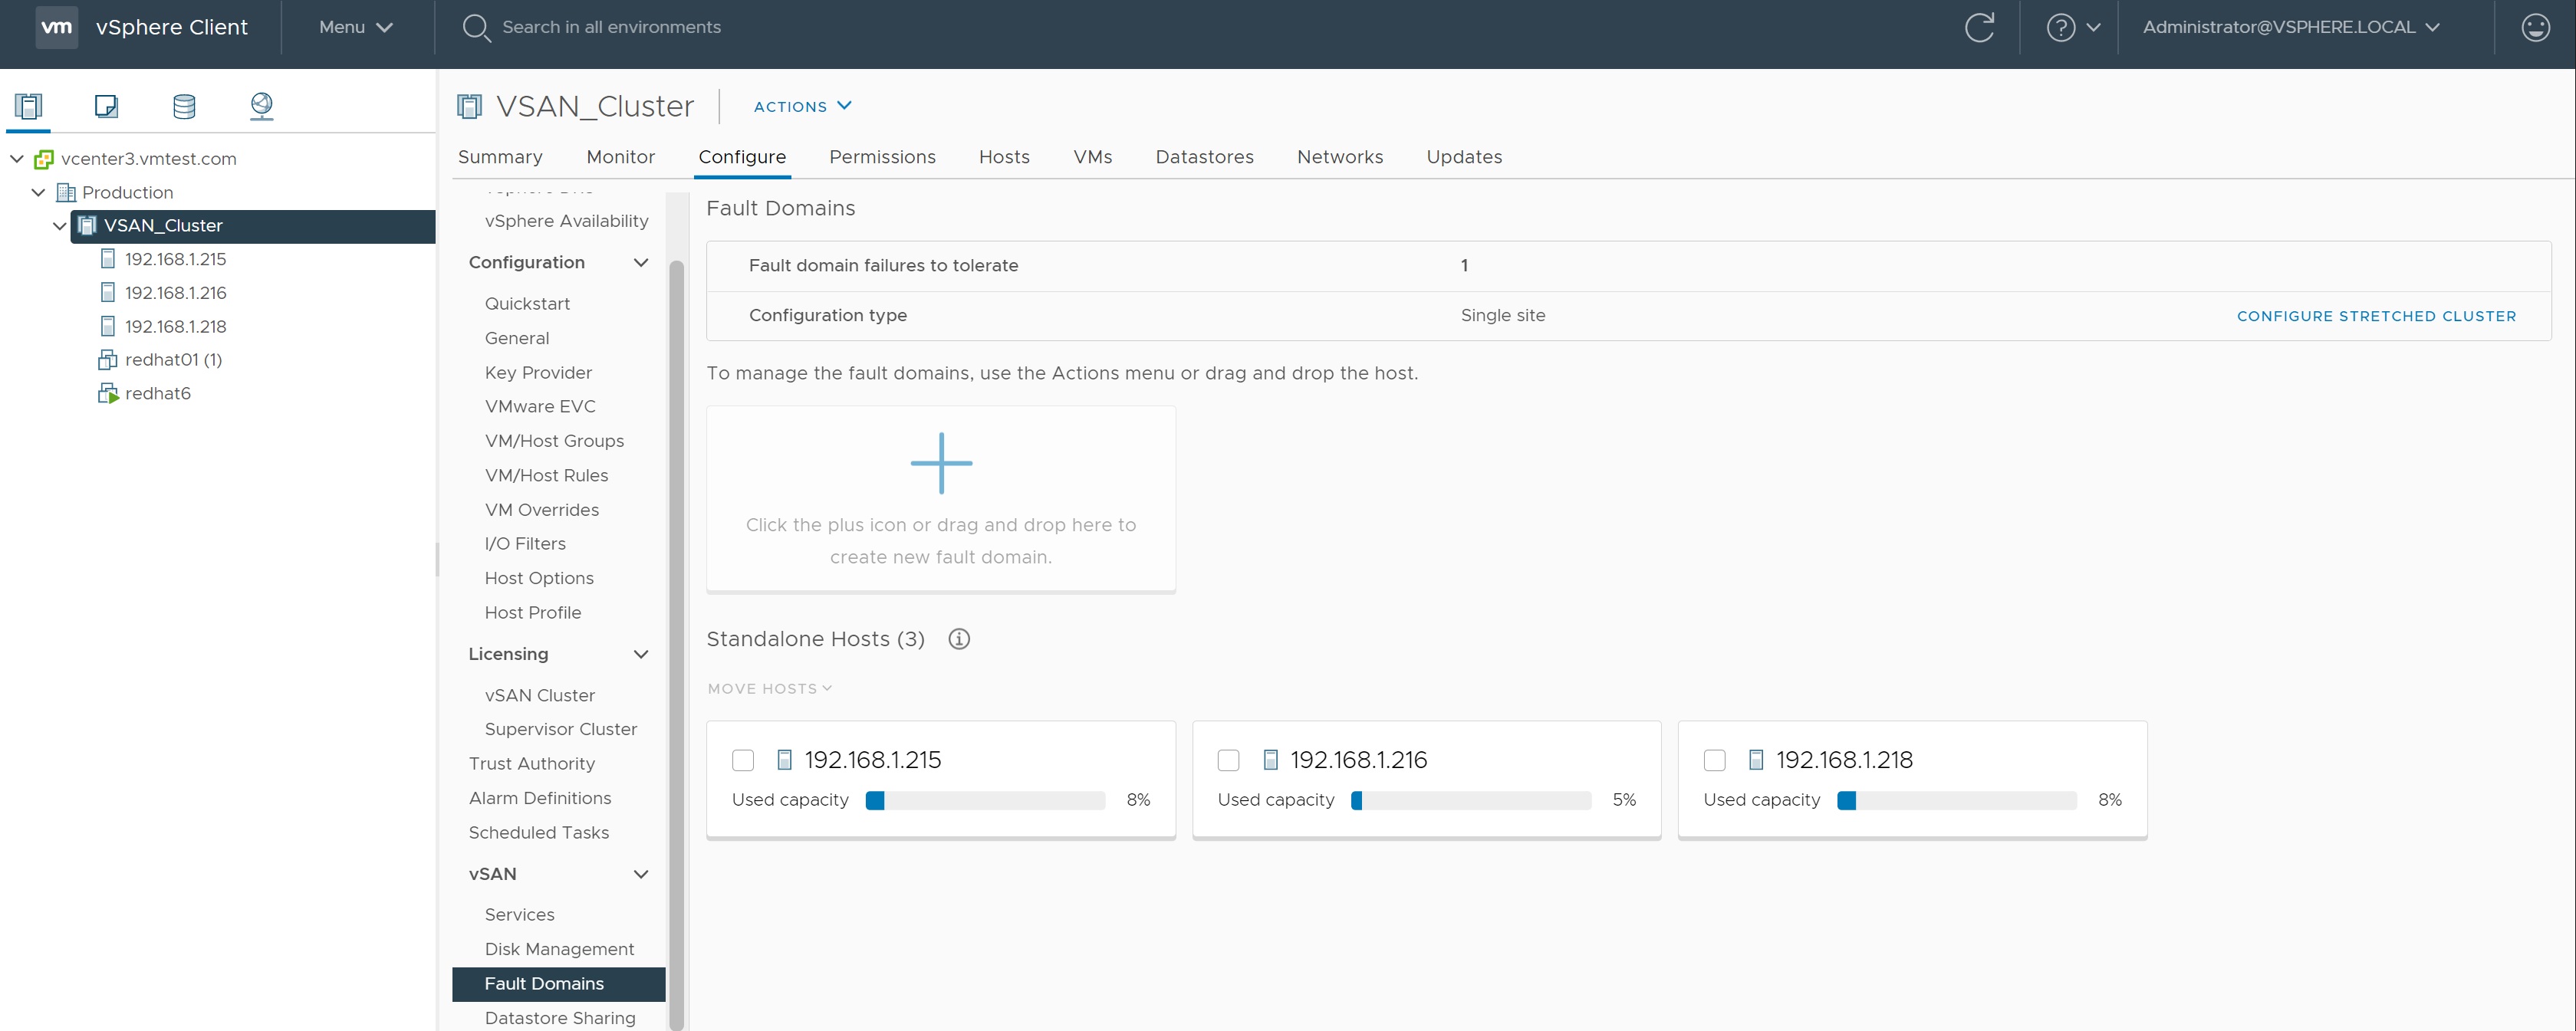The width and height of the screenshot is (2576, 1031).
Task: Open the Menu dropdown
Action: [x=355, y=27]
